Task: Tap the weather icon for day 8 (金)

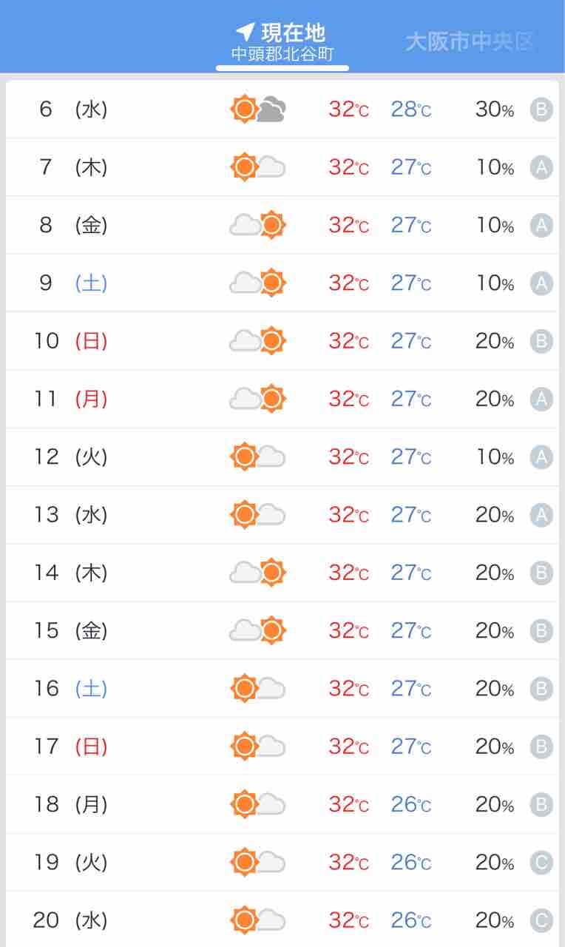Action: click(x=258, y=225)
